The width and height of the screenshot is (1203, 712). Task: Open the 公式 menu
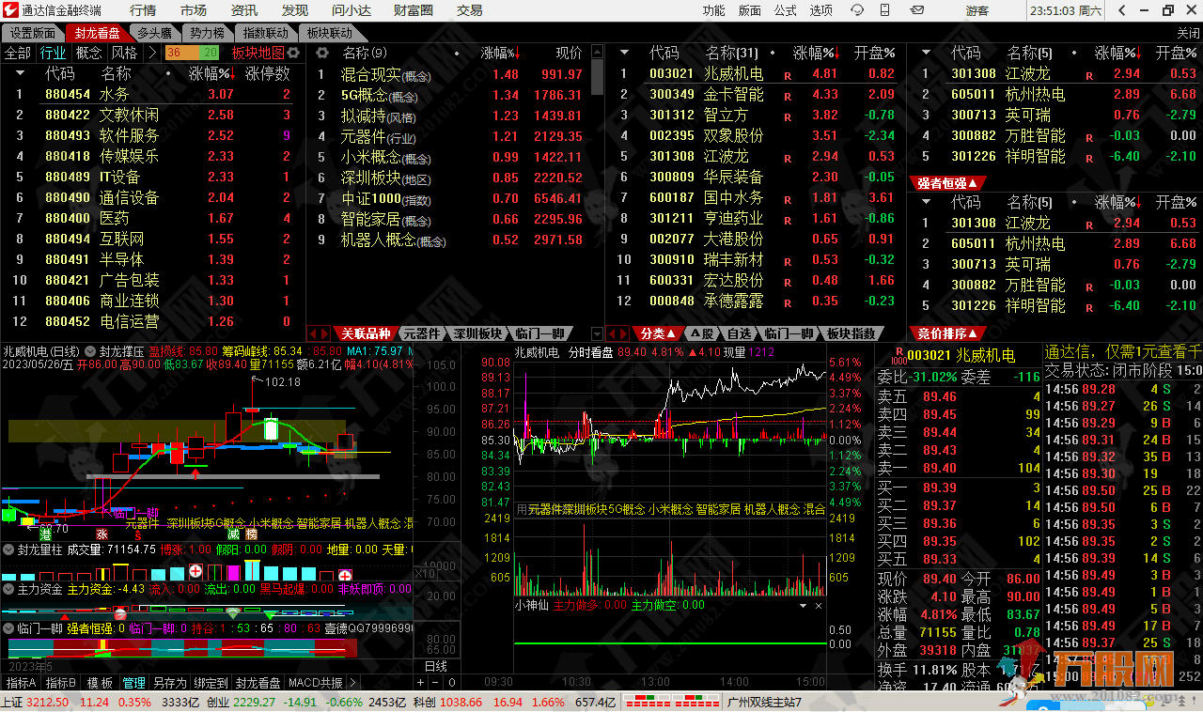[785, 10]
